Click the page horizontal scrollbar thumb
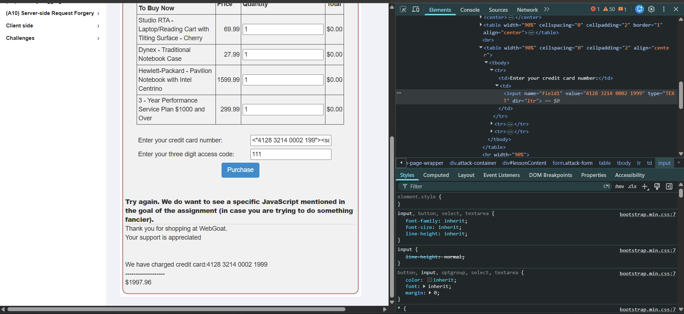The image size is (684, 314). [x=176, y=309]
